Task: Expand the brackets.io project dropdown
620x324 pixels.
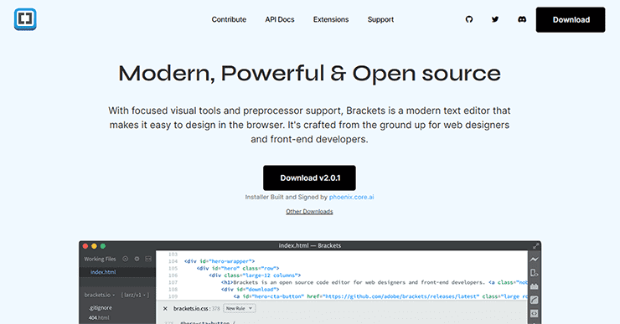Action: coord(99,295)
